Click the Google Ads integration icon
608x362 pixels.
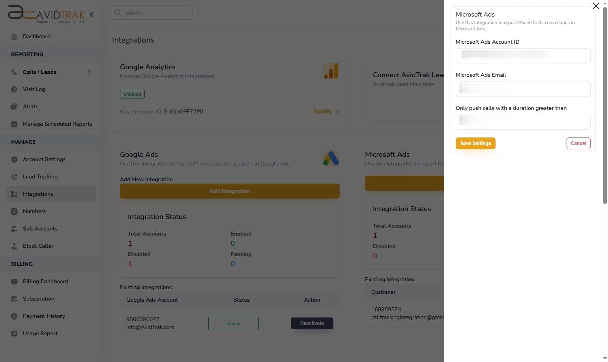click(331, 158)
